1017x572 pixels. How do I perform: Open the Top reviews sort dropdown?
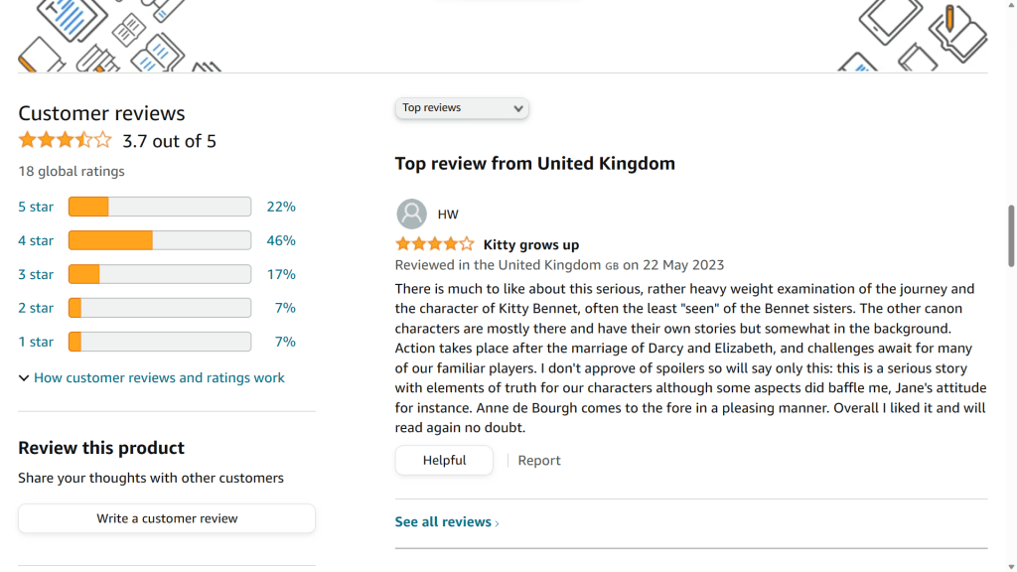tap(462, 108)
